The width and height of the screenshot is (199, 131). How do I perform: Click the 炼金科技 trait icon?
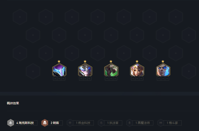tap(70, 123)
